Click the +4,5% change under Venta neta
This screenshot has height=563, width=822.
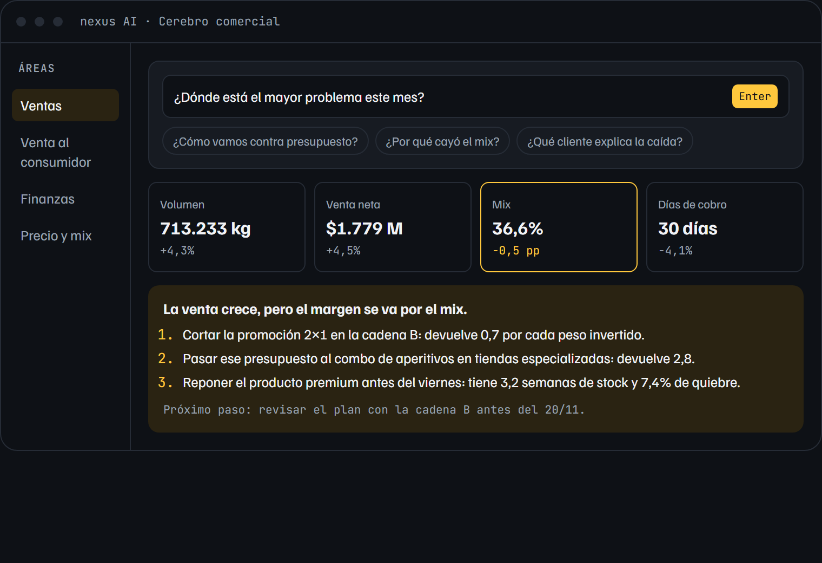click(343, 251)
